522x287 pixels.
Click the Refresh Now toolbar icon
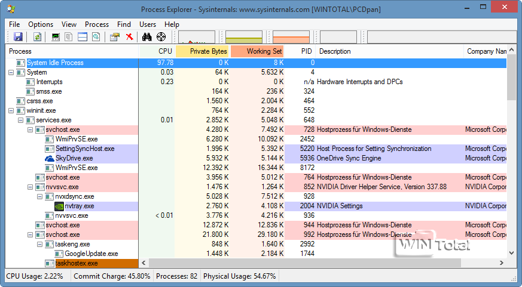tap(37, 37)
